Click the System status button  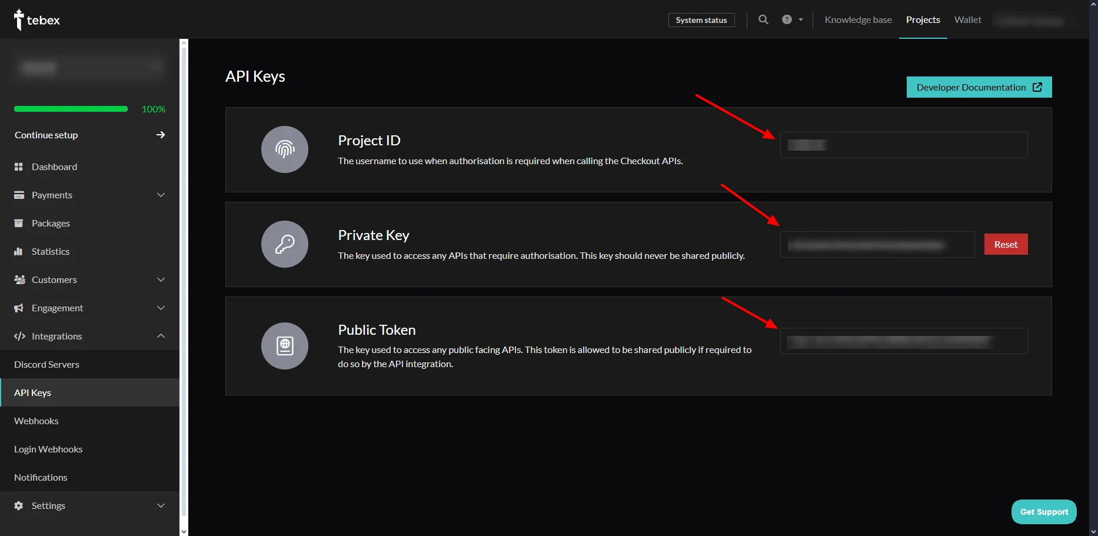[x=701, y=20]
